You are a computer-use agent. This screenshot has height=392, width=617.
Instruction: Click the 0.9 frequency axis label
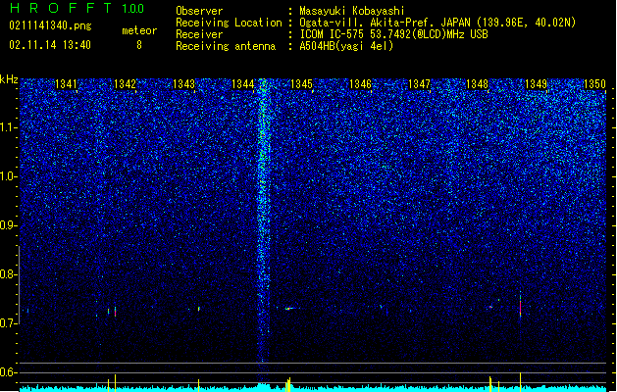[x=8, y=225]
